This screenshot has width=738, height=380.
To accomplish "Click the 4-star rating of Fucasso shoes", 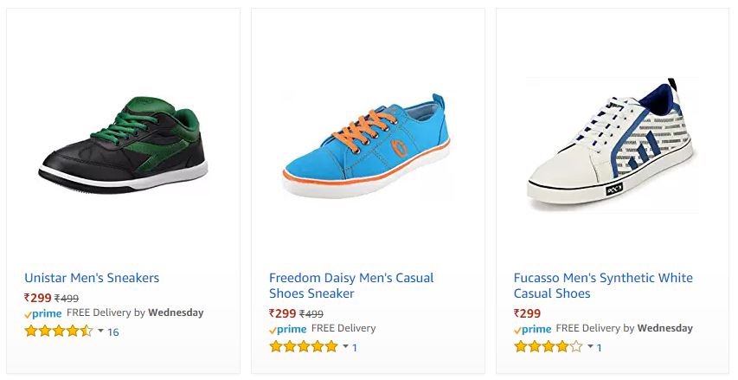I will 549,347.
